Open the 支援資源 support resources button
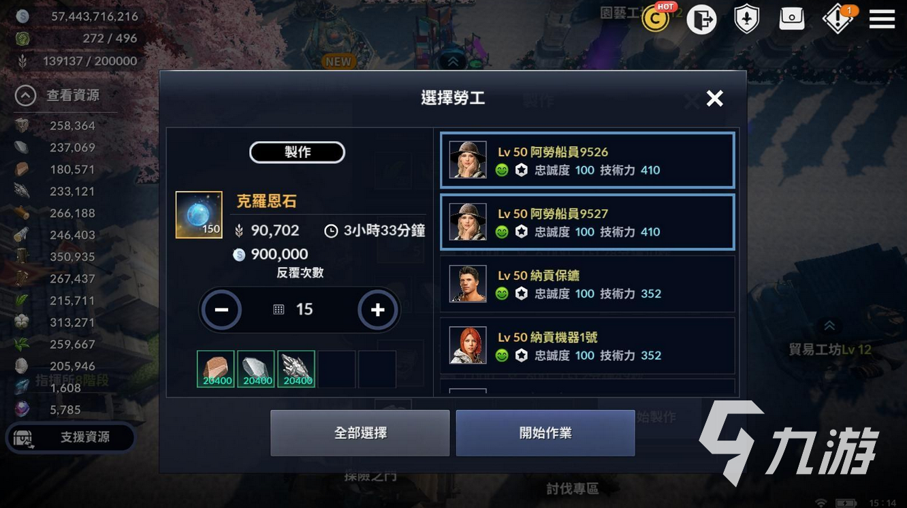Viewport: 907px width, 508px height. (x=71, y=437)
